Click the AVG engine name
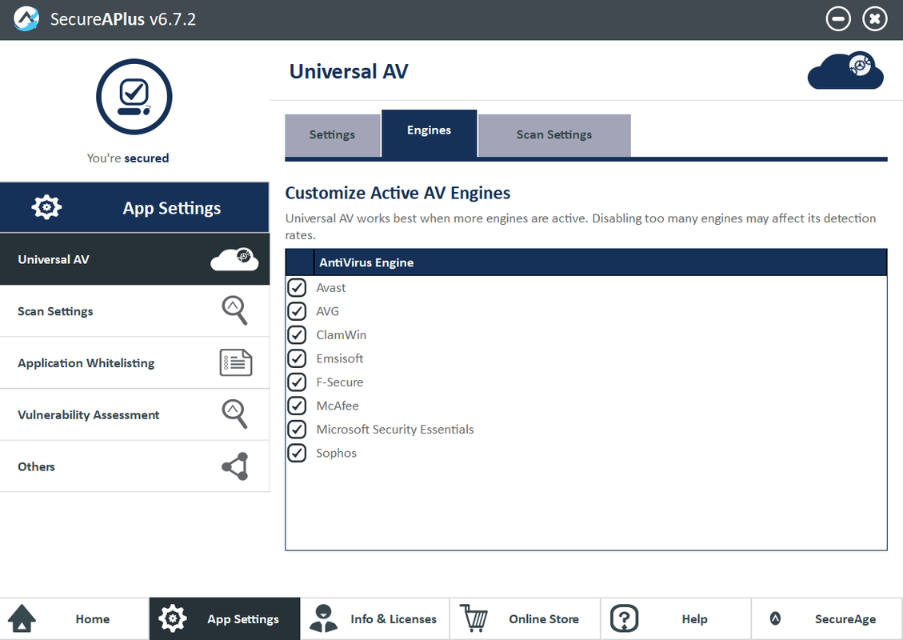The image size is (903, 640). coord(328,311)
